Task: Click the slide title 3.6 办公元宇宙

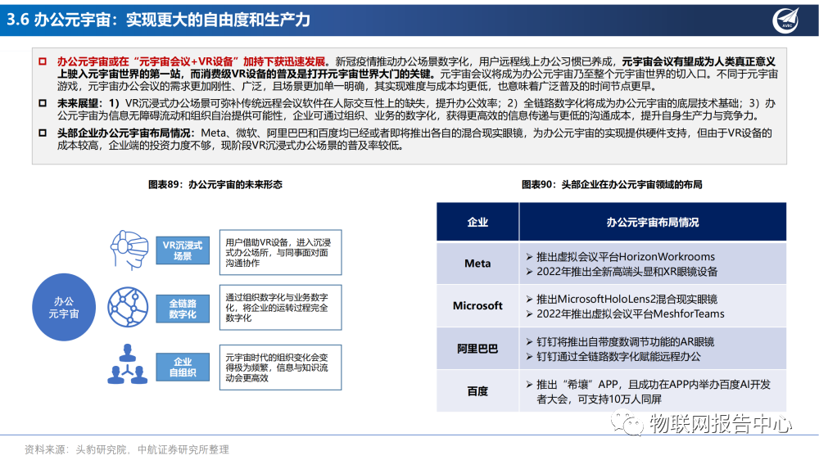Action: pyautogui.click(x=159, y=20)
